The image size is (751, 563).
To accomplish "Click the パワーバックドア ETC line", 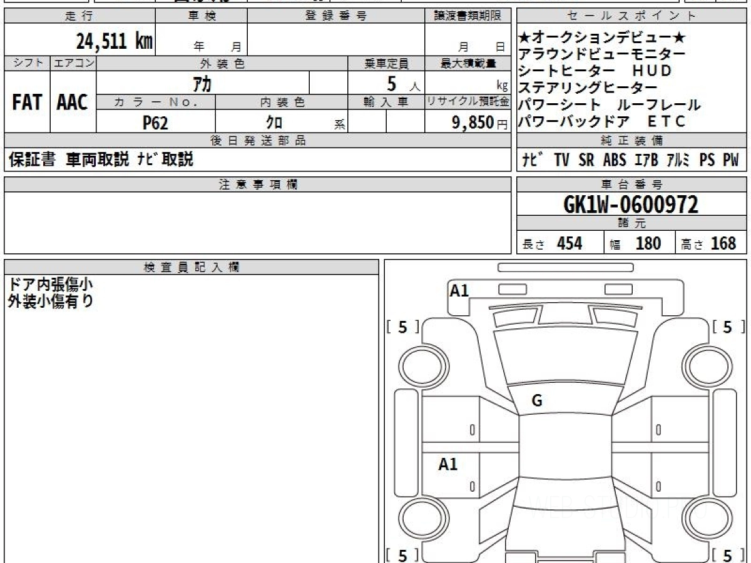I will click(603, 121).
